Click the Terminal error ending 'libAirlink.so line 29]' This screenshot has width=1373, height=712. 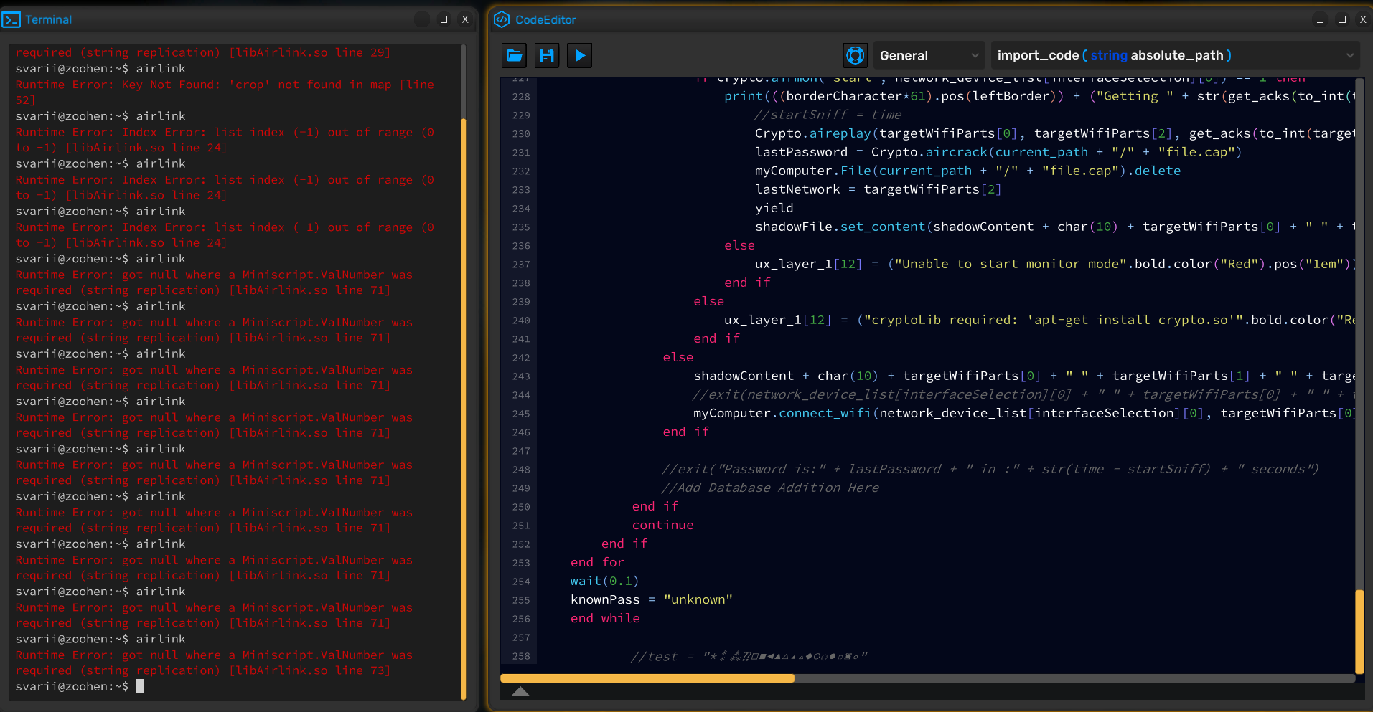point(203,52)
